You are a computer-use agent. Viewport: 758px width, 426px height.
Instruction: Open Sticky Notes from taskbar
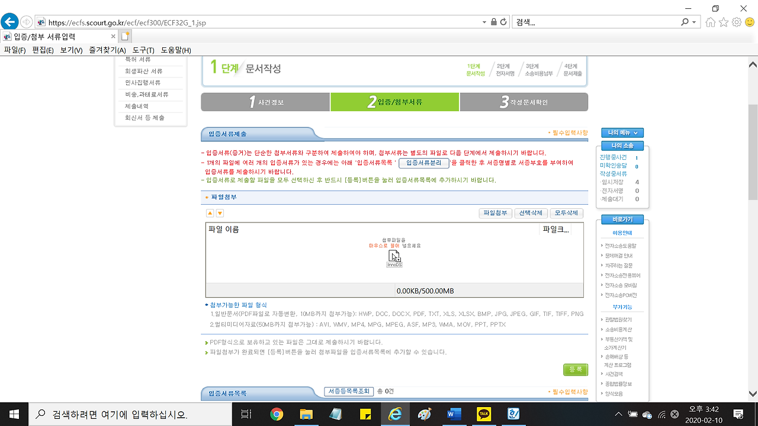point(365,414)
